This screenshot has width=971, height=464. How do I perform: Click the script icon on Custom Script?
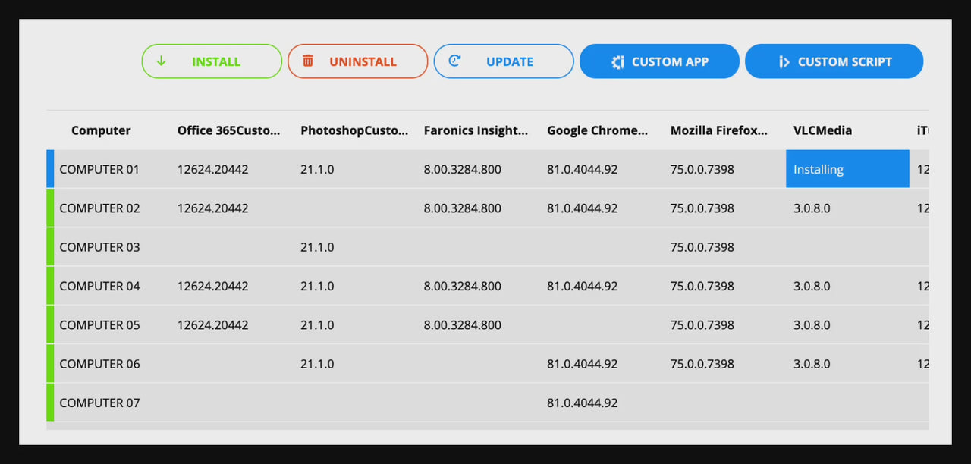[x=784, y=62]
